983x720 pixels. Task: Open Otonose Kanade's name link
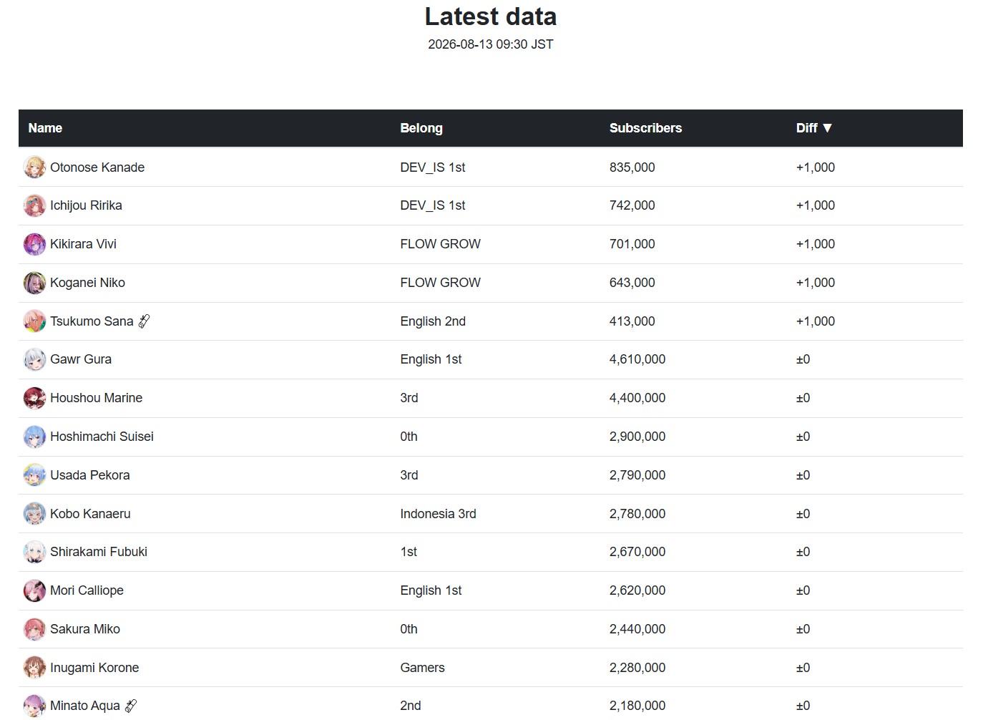coord(97,167)
